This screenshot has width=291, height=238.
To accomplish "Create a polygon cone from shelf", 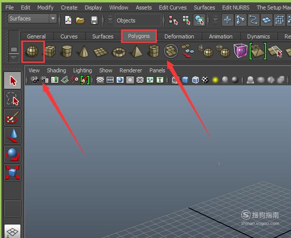I will click(84, 51).
